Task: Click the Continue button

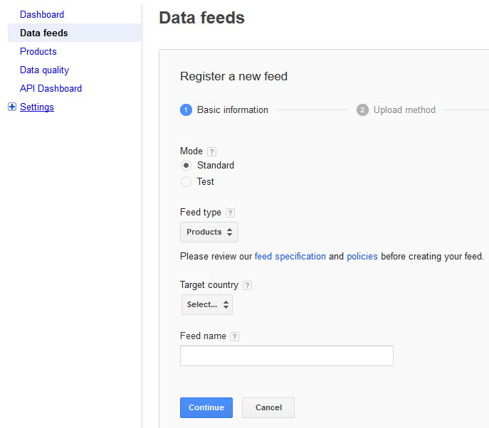Action: pos(206,407)
